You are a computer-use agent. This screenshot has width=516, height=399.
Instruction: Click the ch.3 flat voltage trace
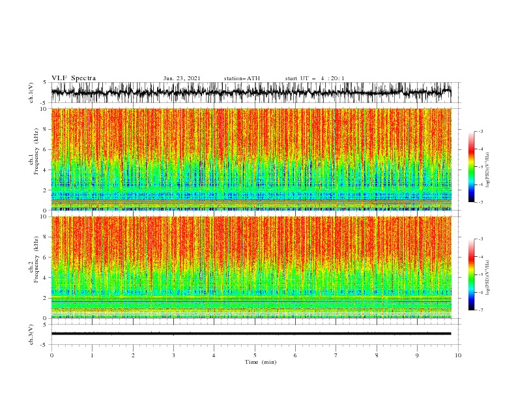[251, 334]
